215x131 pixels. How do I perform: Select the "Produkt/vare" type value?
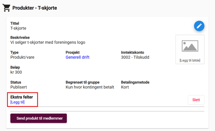point(22,57)
